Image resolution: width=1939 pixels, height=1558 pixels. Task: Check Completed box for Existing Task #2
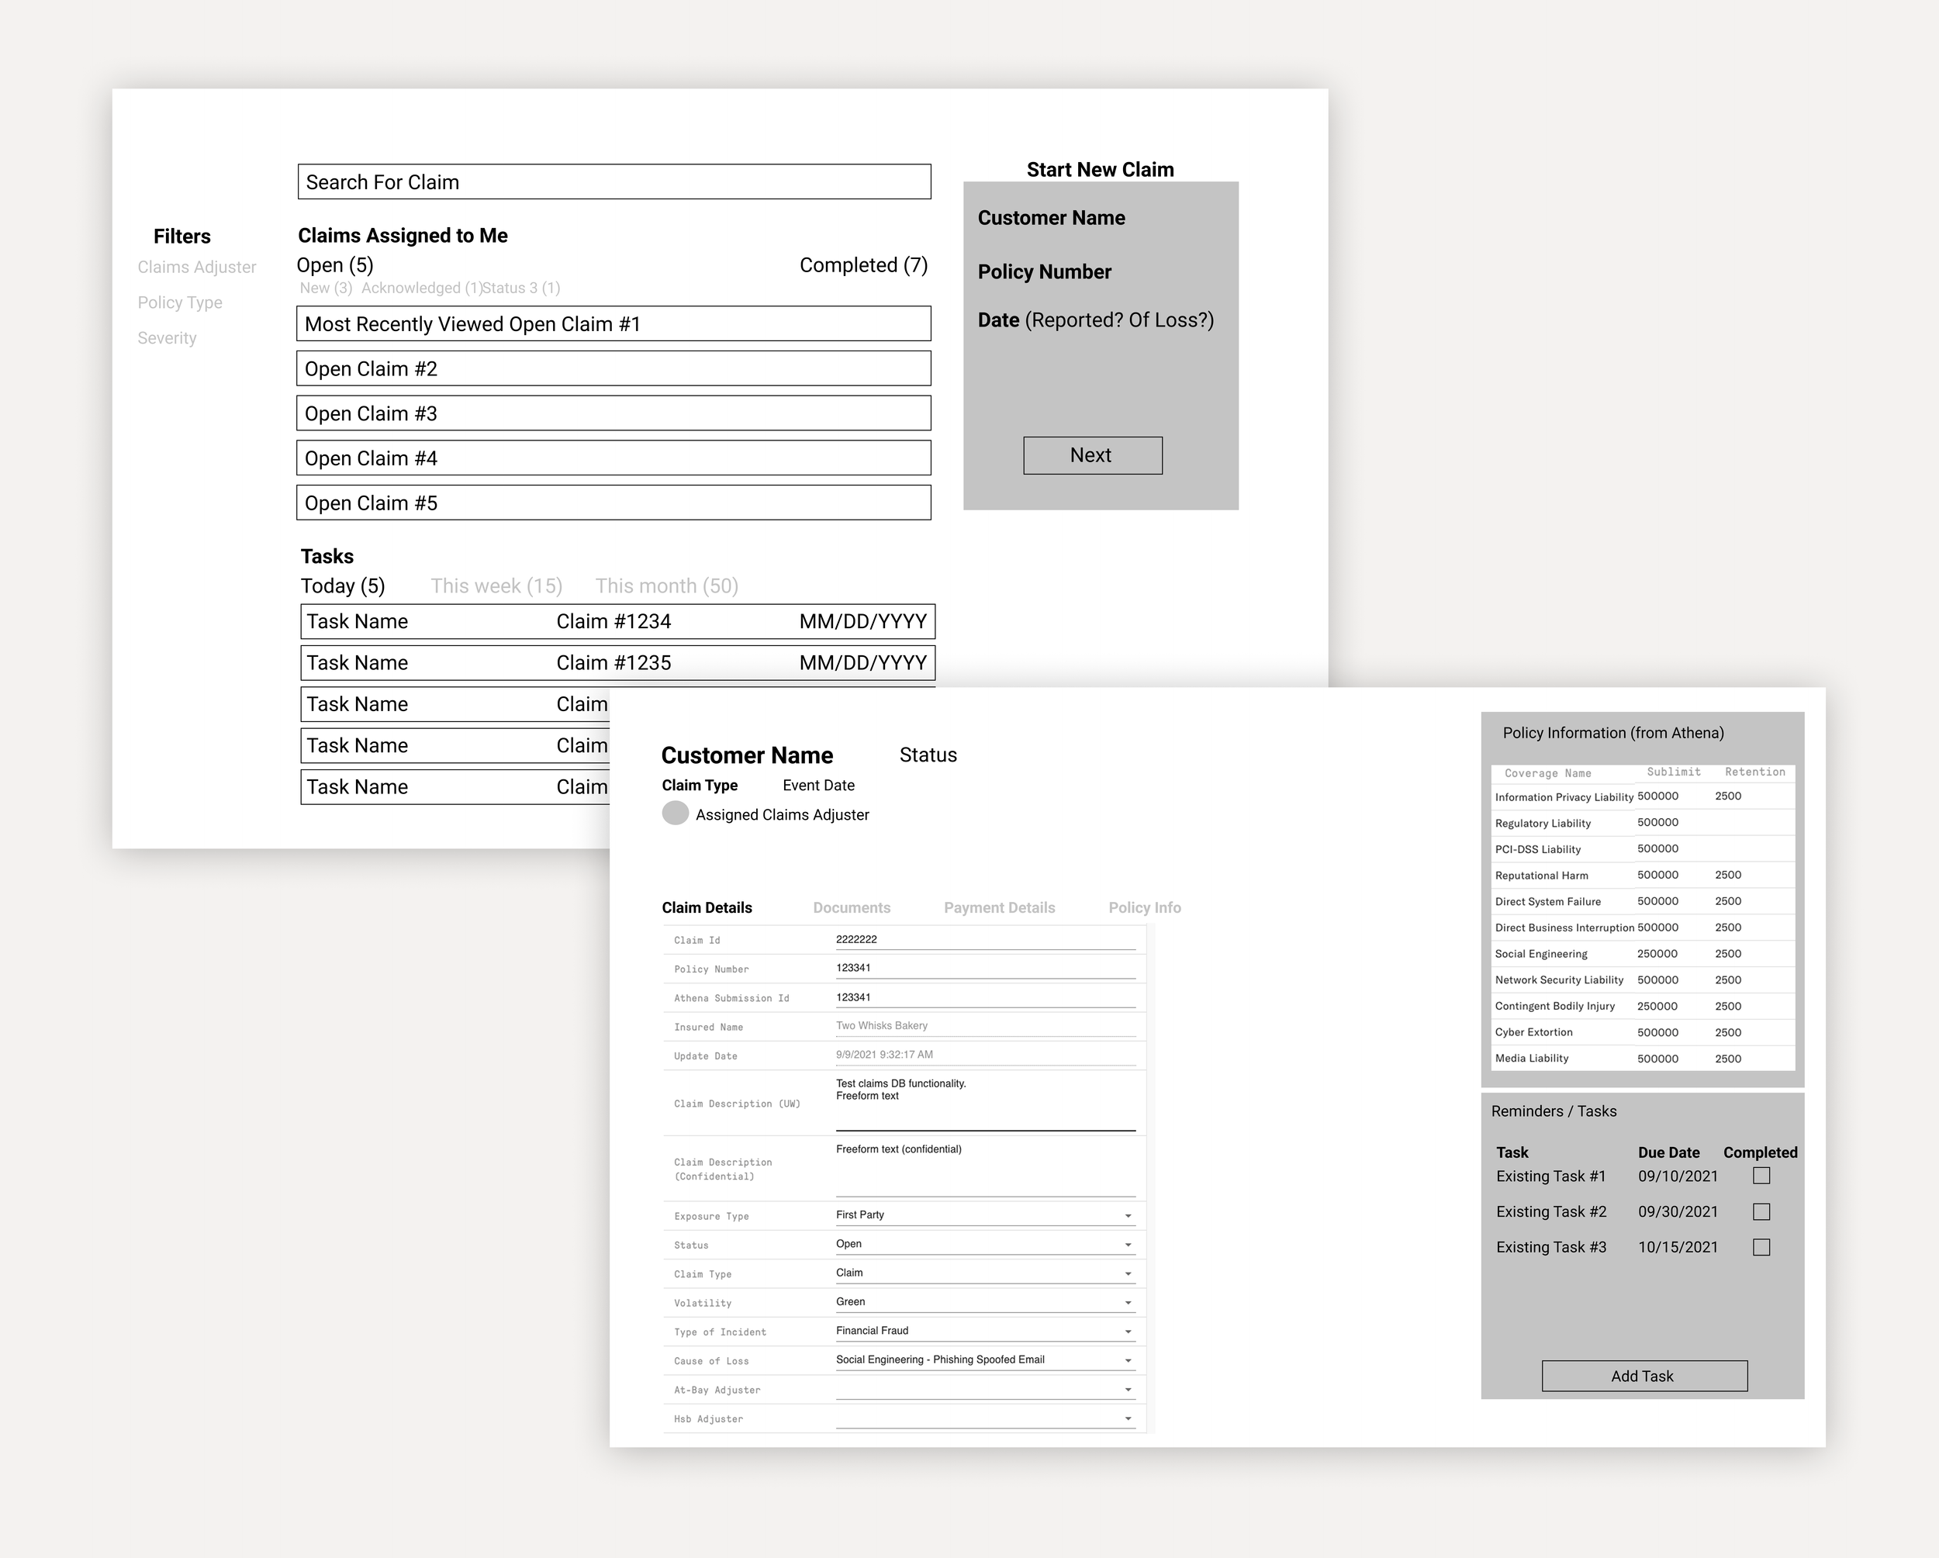click(1761, 1211)
